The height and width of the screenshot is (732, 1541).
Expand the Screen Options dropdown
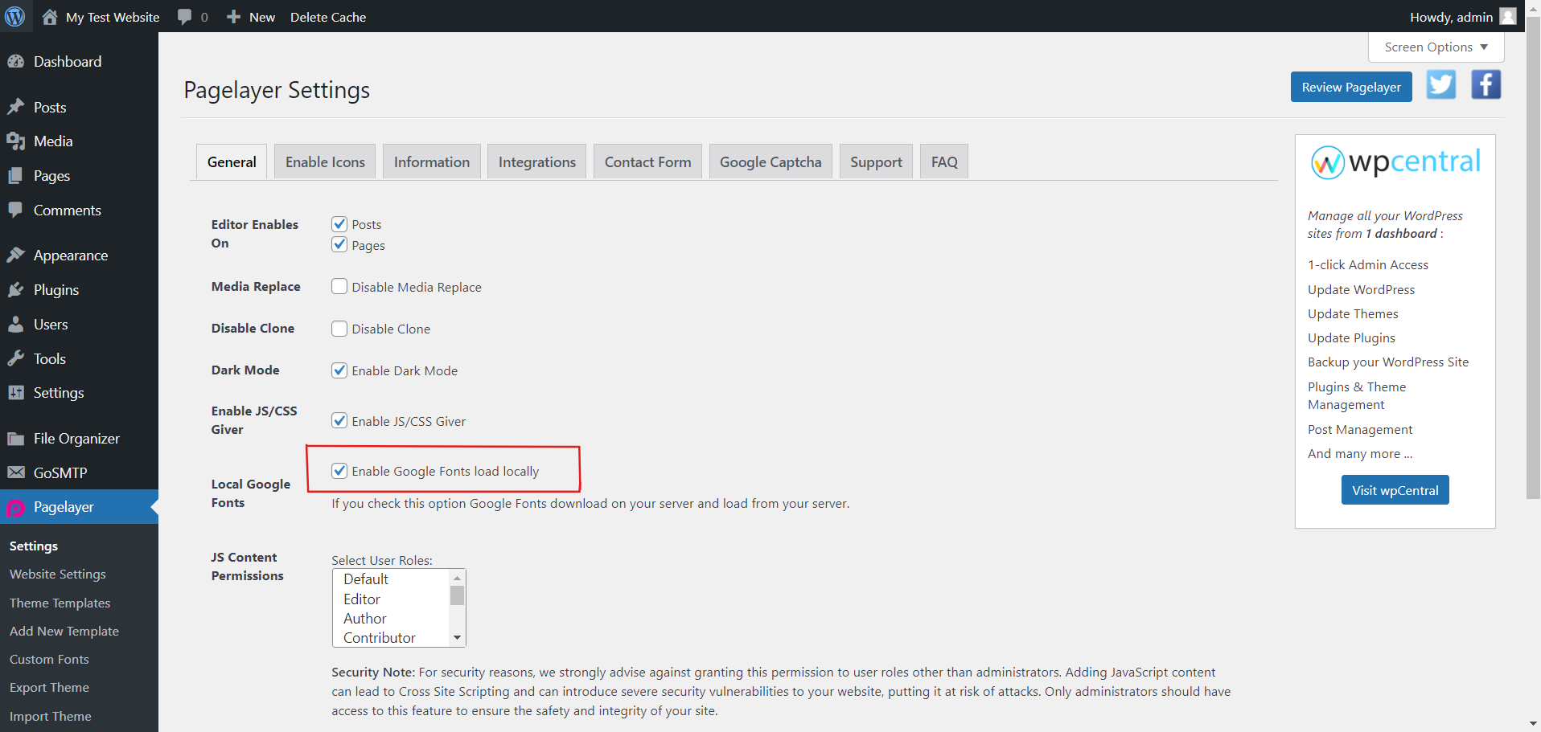(1435, 47)
